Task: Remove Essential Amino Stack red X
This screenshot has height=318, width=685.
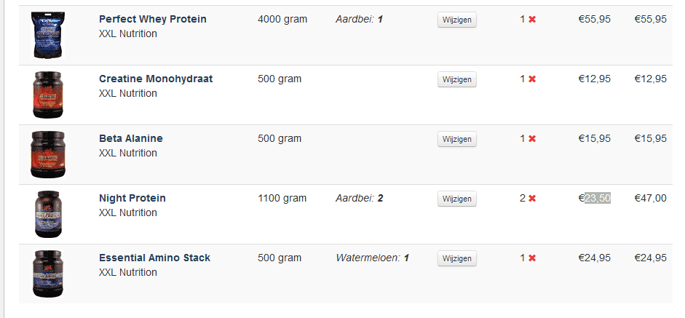Action: pos(532,258)
